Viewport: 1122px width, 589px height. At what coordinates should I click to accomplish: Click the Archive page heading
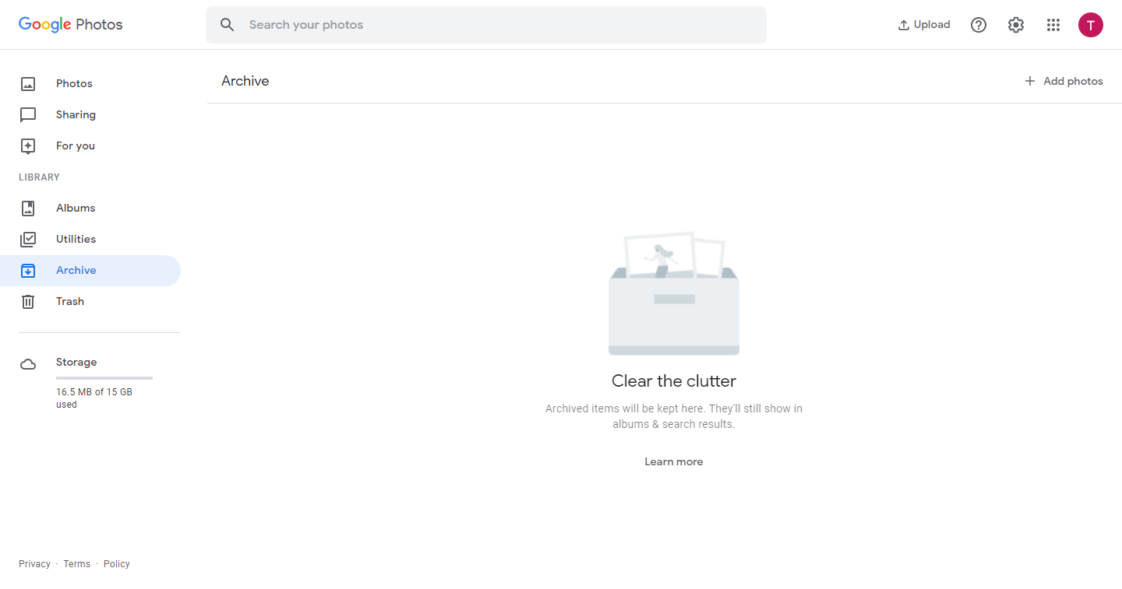tap(245, 81)
